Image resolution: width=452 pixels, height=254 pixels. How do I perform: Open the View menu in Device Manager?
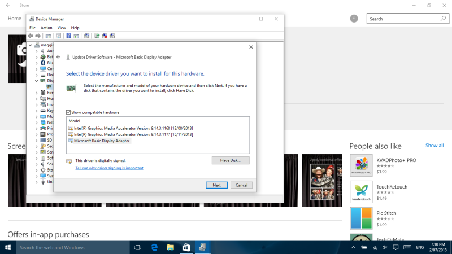[62, 28]
